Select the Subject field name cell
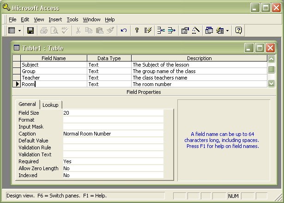The image size is (284, 203). (x=54, y=65)
